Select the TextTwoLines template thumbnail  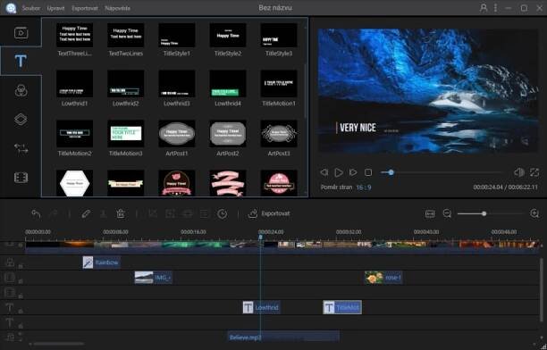(126, 35)
